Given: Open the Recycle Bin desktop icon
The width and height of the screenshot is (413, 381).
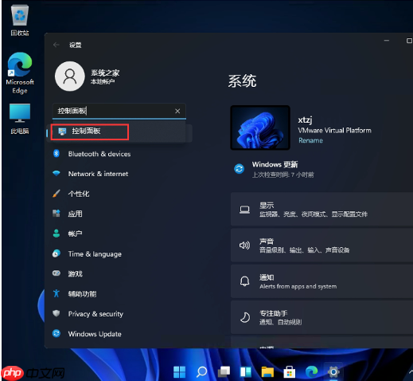Looking at the screenshot, I should [x=20, y=20].
